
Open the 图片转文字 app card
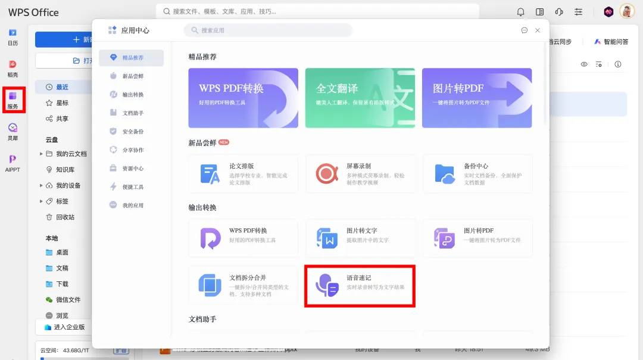pos(360,238)
